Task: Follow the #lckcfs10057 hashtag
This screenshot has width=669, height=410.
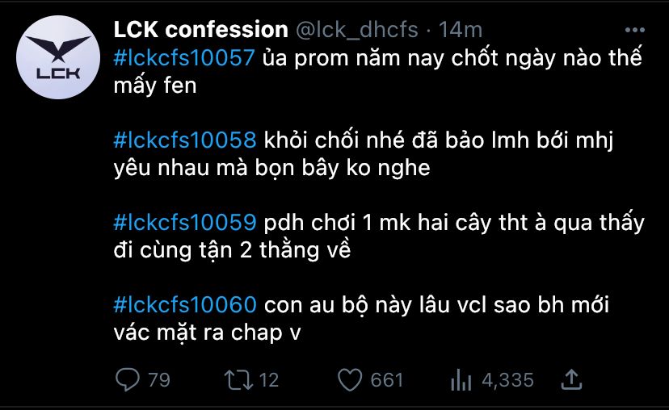Action: click(184, 57)
